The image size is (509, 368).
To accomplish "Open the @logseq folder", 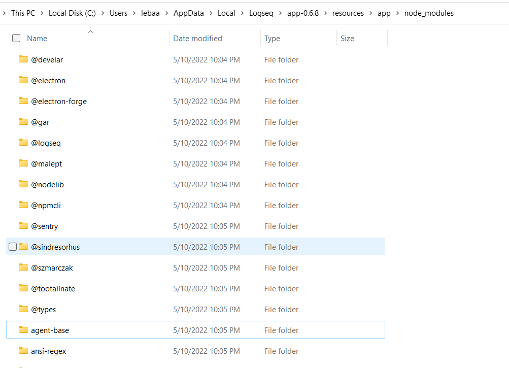I will (45, 143).
